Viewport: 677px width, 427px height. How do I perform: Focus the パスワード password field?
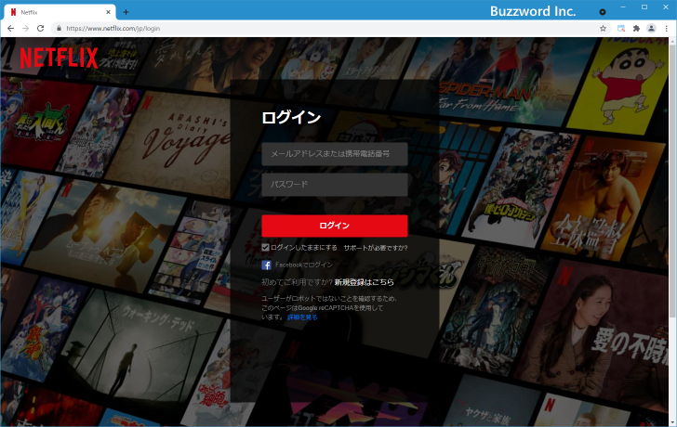tap(335, 185)
